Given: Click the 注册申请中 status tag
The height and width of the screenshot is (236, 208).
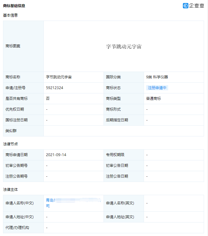Looking at the screenshot, I should pyautogui.click(x=157, y=88).
